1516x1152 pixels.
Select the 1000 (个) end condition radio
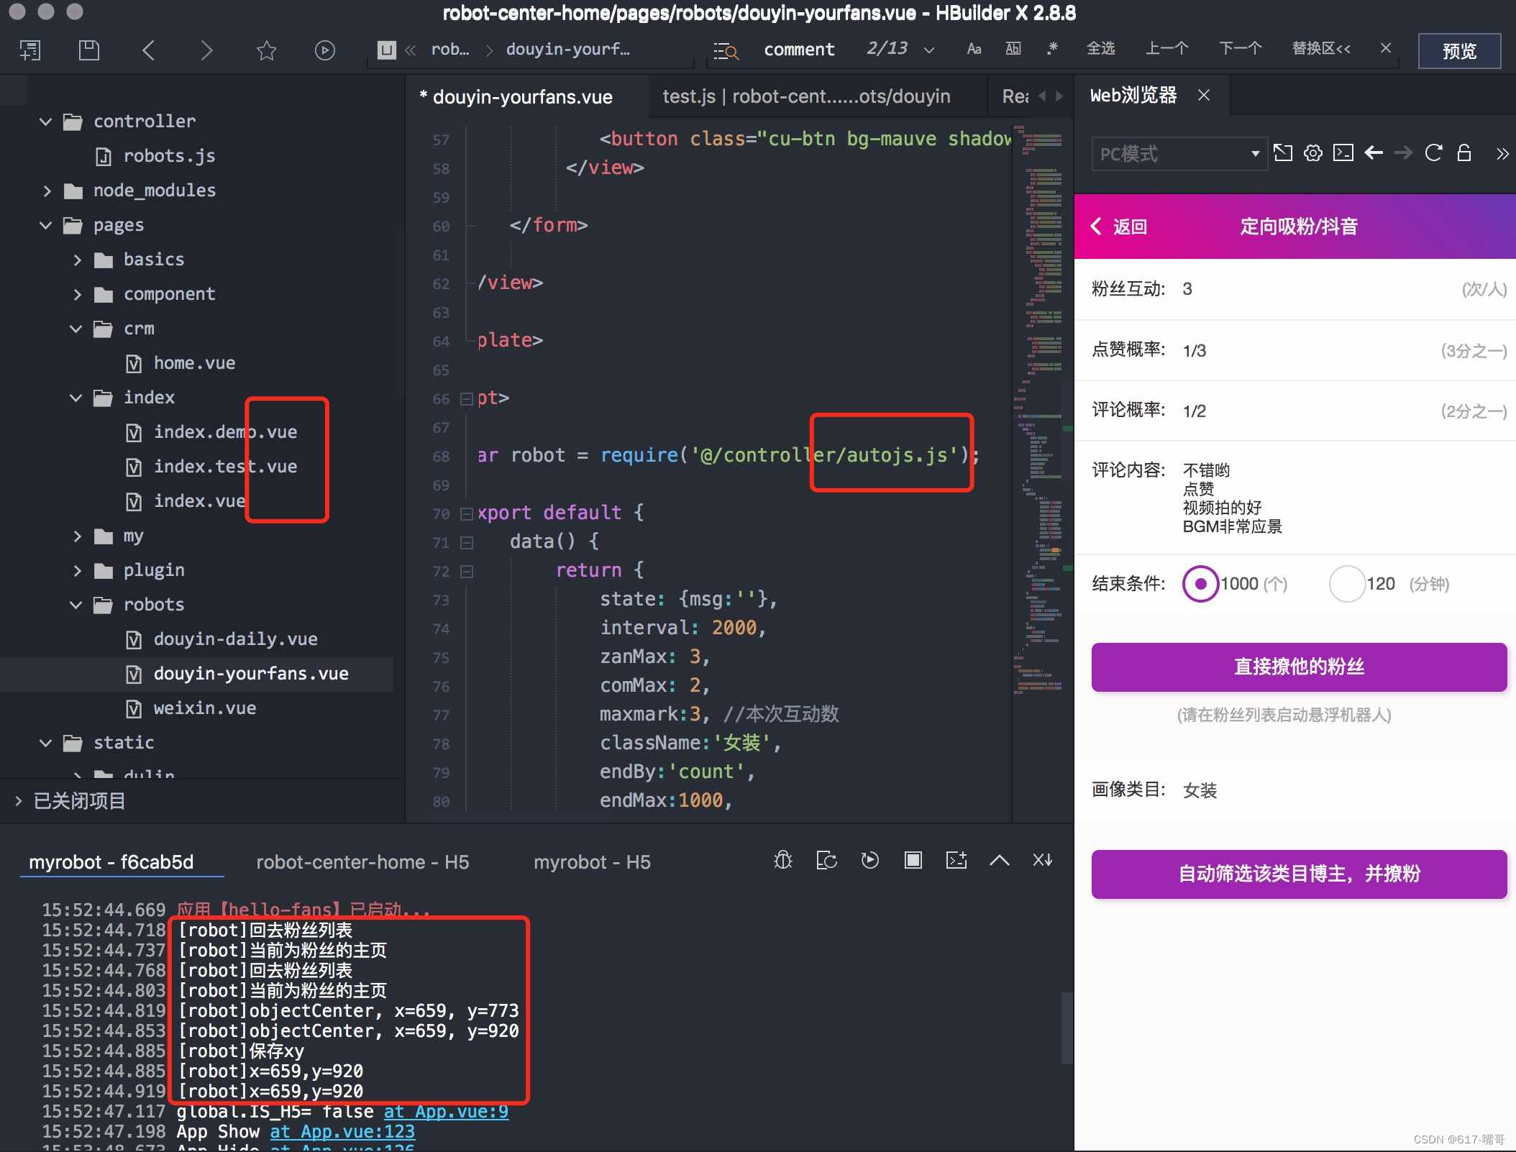(1200, 584)
